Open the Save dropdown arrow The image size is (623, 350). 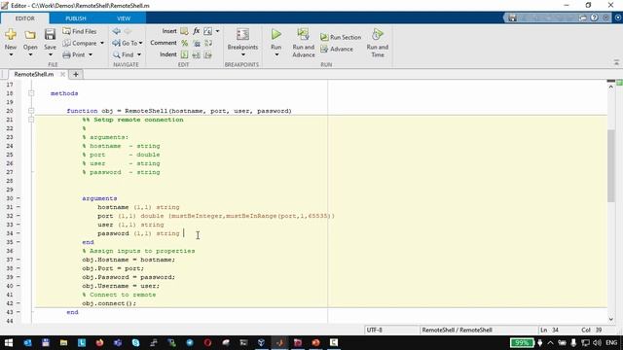(50, 54)
